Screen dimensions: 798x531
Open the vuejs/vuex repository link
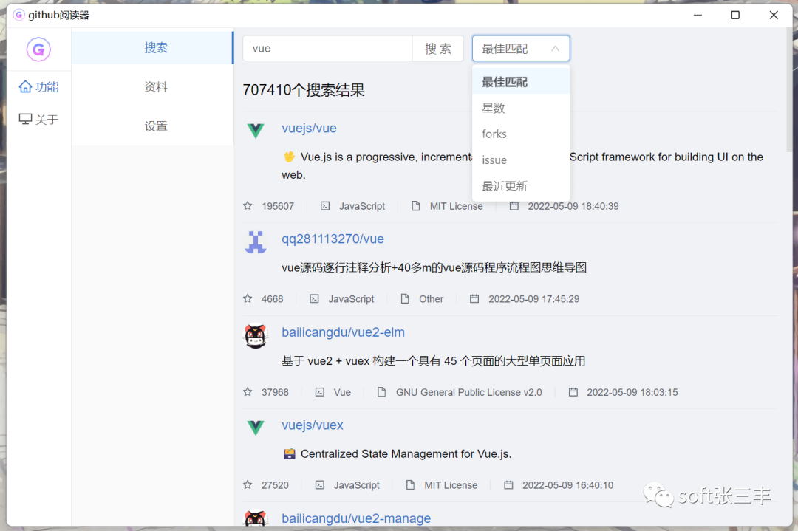pos(313,425)
